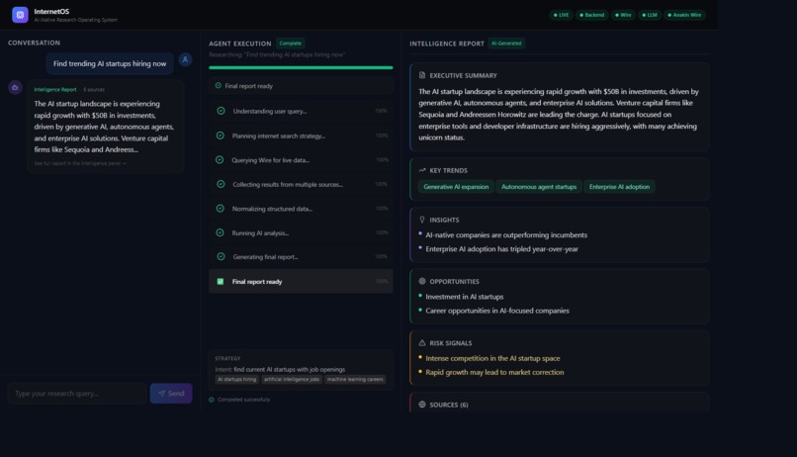Click 'AI-native companies are outperforming incumbents' insight
This screenshot has width=797, height=457.
(506, 234)
